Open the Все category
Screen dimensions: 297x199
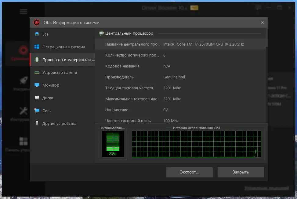pyautogui.click(x=62, y=34)
